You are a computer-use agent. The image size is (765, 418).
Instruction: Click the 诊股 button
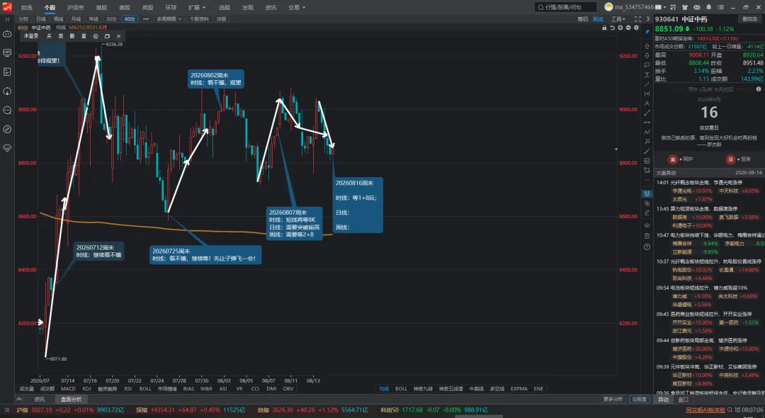pos(222,19)
